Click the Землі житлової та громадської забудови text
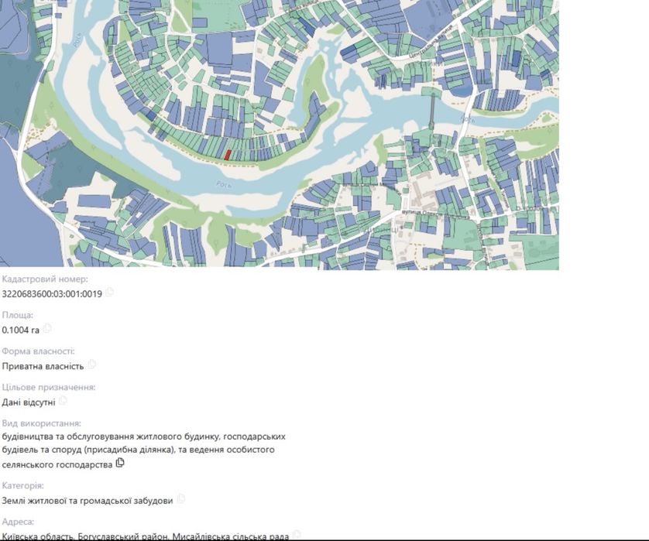Viewport: 649px width, 541px height. [88, 501]
